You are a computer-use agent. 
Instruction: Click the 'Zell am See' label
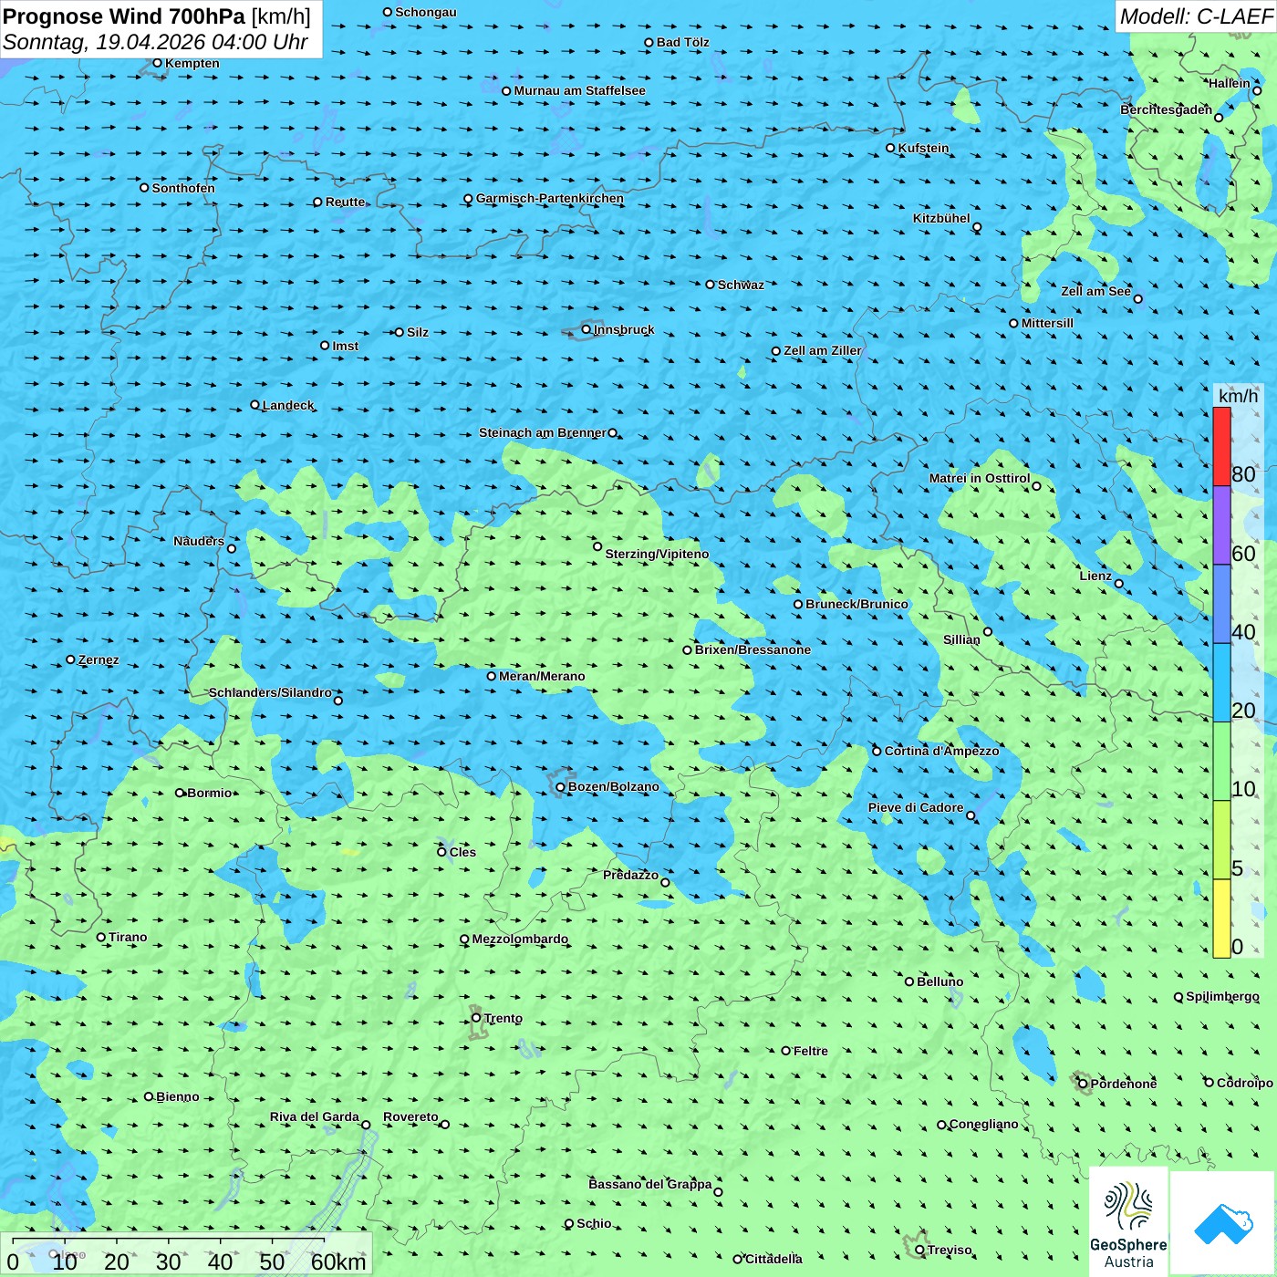(1095, 291)
